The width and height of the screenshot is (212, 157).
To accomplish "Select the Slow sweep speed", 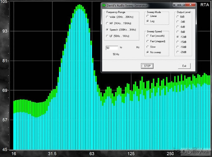I will [148, 47].
